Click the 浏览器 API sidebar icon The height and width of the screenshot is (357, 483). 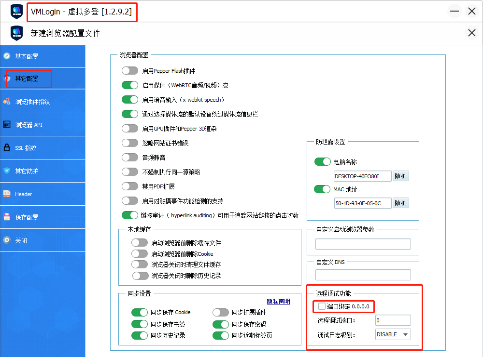7,125
